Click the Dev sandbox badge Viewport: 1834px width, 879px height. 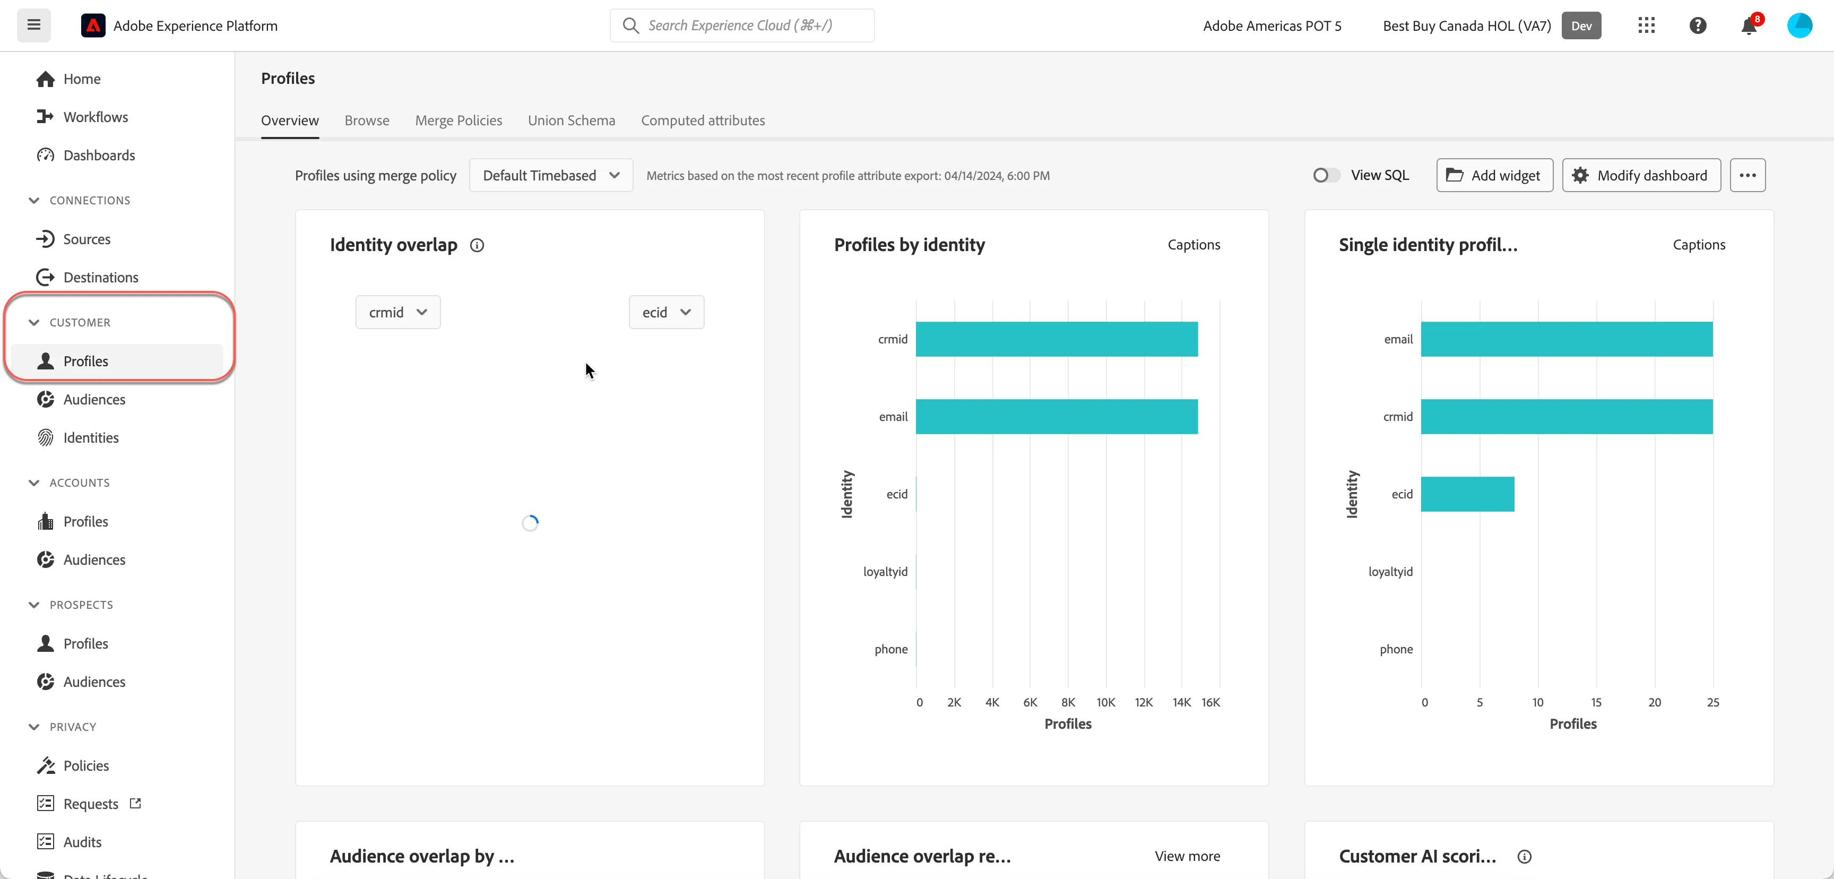1581,25
